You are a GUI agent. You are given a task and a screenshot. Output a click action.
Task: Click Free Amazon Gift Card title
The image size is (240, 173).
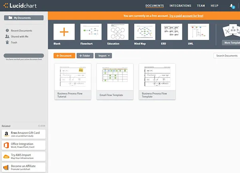click(x=25, y=133)
